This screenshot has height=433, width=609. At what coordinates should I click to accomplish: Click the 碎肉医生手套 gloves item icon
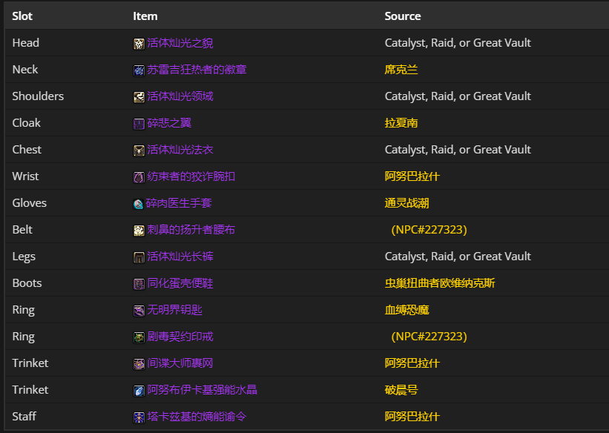pyautogui.click(x=139, y=203)
